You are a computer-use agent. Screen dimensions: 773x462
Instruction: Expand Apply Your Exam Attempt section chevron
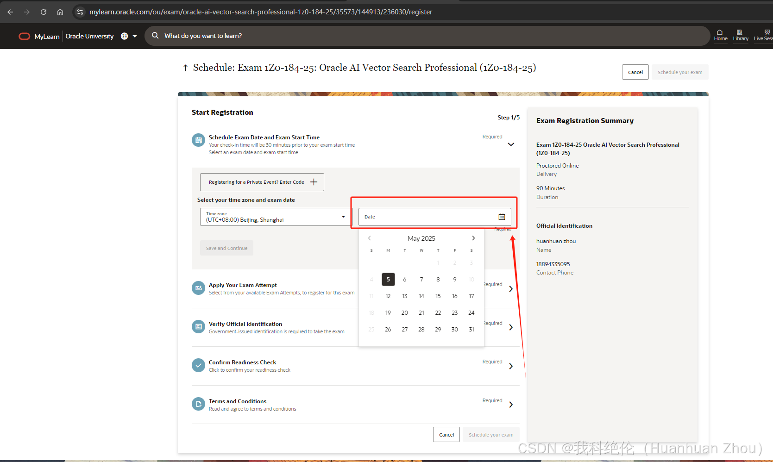tap(511, 289)
